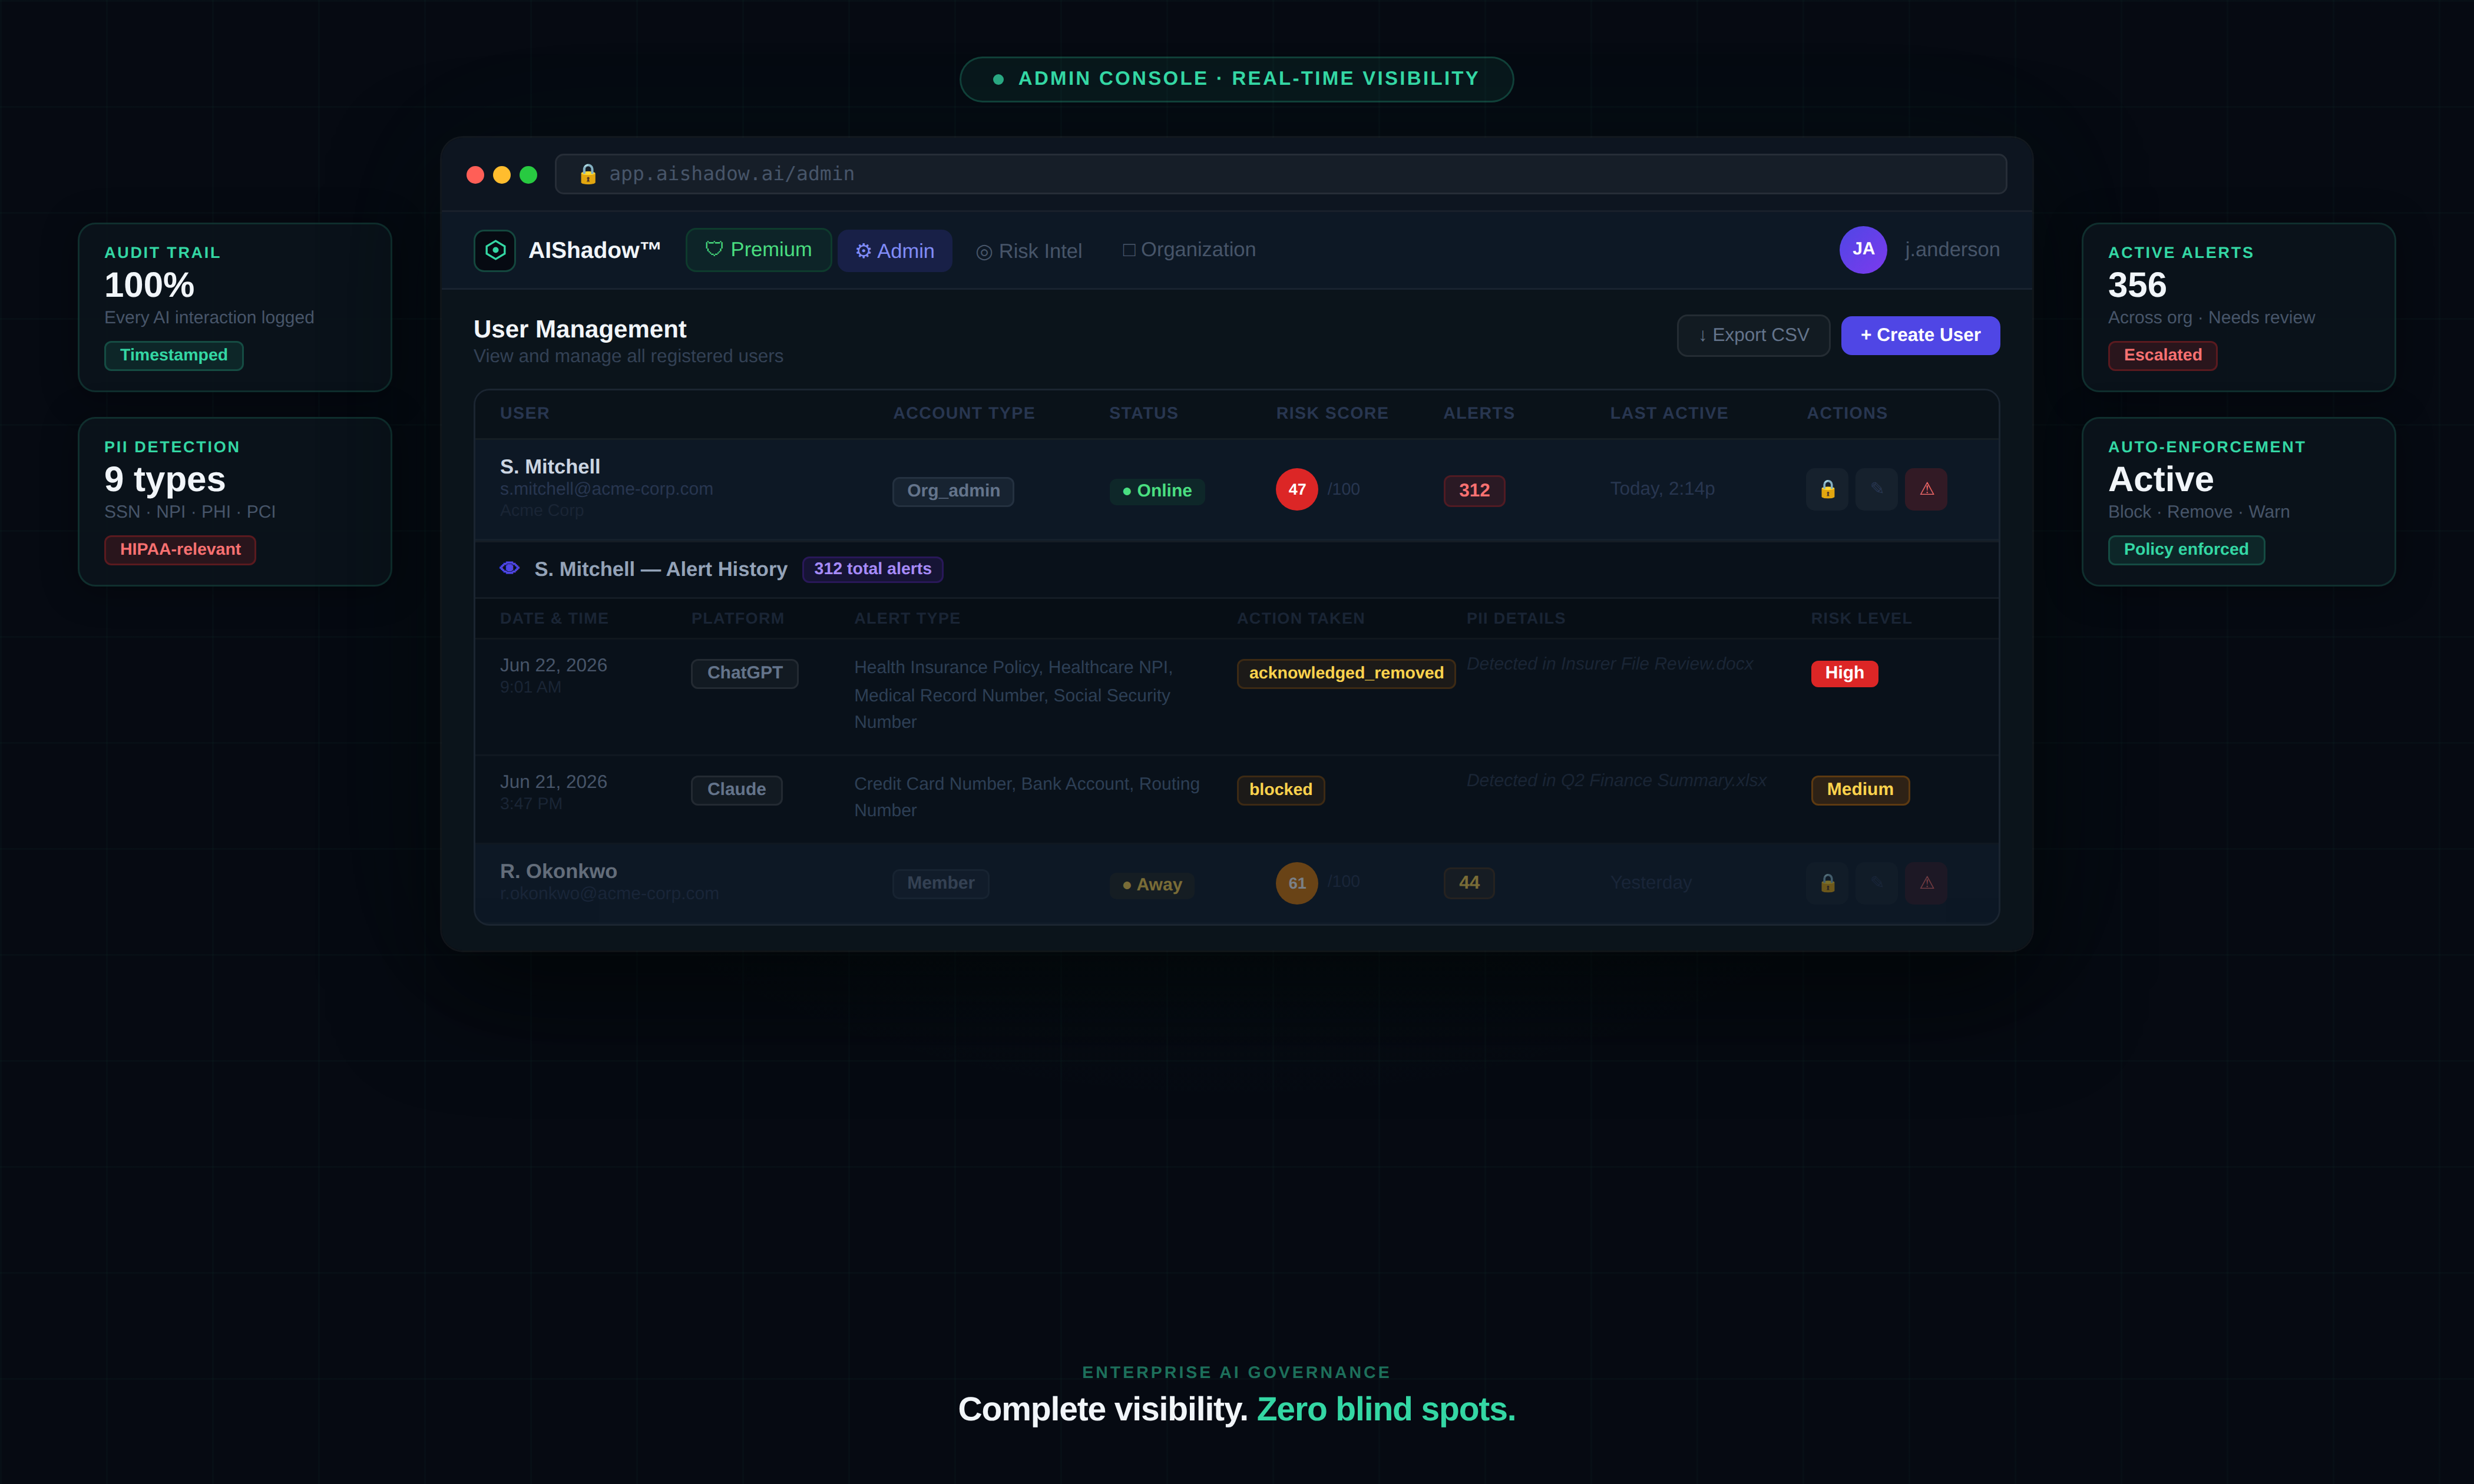
Task: Click the warning triangle icon for R. Okonkwo
Action: pyautogui.click(x=1926, y=883)
